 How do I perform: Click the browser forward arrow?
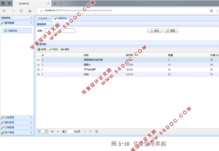[13, 11]
